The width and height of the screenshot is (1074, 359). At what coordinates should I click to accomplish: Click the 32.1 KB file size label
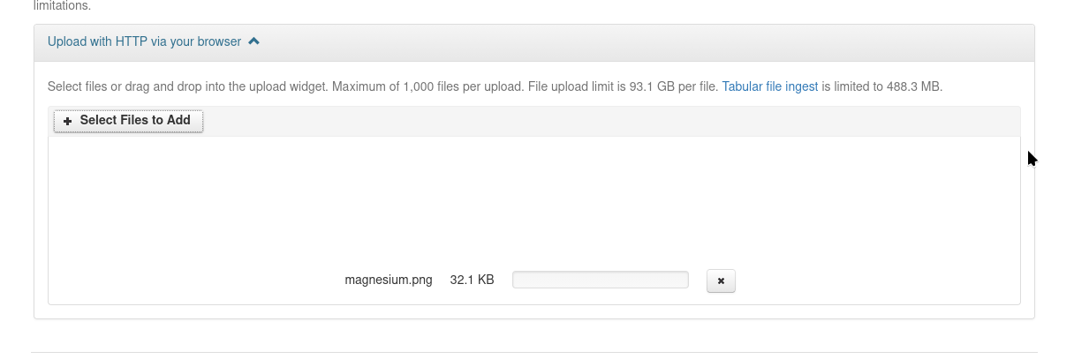tap(472, 280)
